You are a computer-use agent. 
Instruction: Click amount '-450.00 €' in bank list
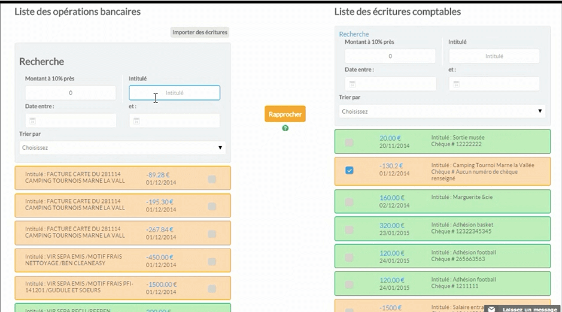[x=159, y=257]
